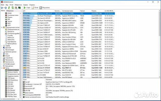
Task: Switch to the Меню tab
Action: (x=3, y=11)
